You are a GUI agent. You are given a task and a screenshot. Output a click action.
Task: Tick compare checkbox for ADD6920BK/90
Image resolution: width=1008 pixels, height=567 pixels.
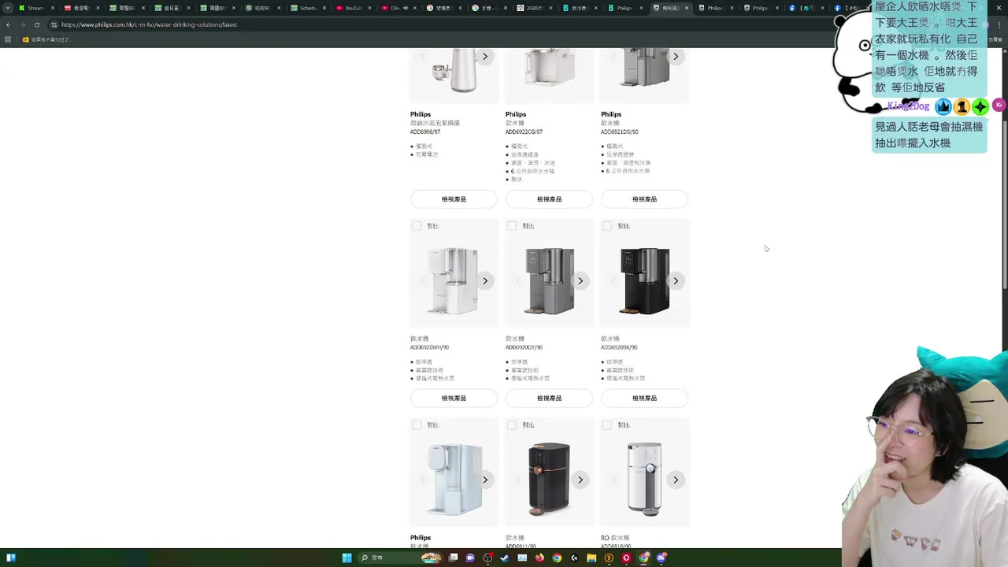607,226
